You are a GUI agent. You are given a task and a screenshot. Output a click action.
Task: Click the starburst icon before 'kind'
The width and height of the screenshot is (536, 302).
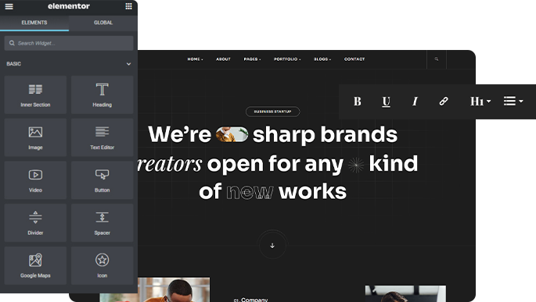coord(356,165)
